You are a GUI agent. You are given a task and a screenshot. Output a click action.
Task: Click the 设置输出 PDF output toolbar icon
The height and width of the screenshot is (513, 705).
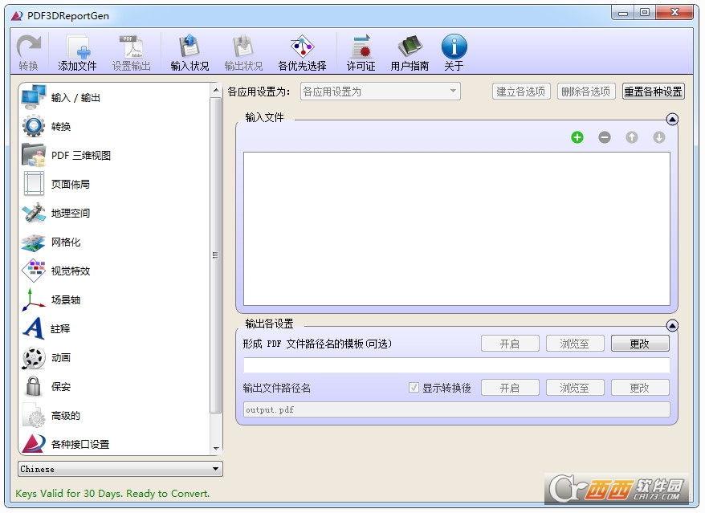pos(131,47)
